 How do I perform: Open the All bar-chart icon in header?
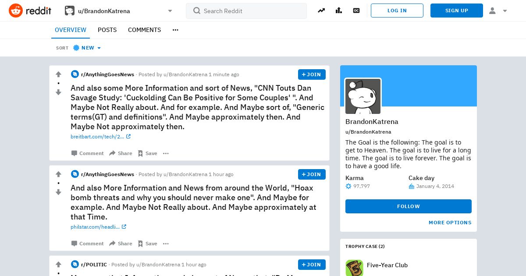click(339, 11)
